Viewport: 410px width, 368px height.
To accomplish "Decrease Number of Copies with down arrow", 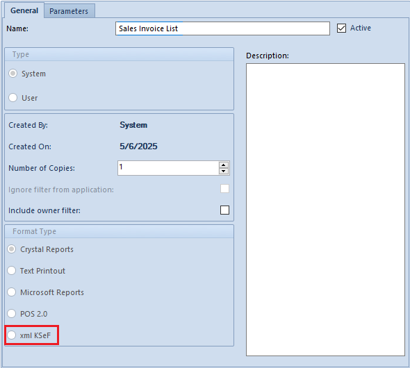I will (x=223, y=171).
